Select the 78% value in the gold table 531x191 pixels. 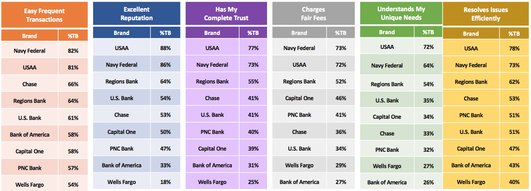click(514, 49)
